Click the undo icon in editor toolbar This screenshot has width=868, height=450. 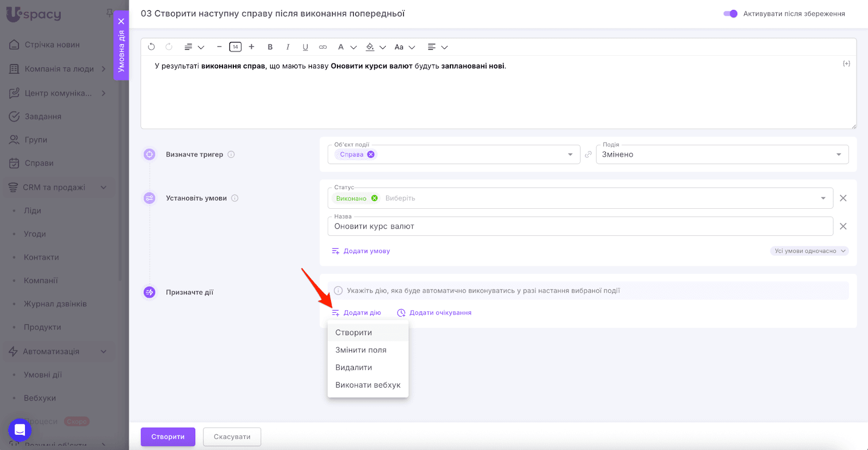tap(151, 47)
